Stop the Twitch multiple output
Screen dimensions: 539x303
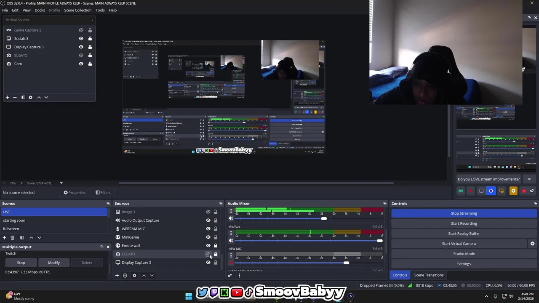pos(21,263)
